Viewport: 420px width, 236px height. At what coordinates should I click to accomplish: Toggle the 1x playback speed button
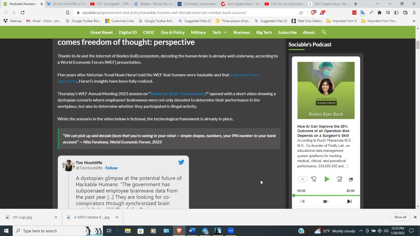(x=302, y=179)
